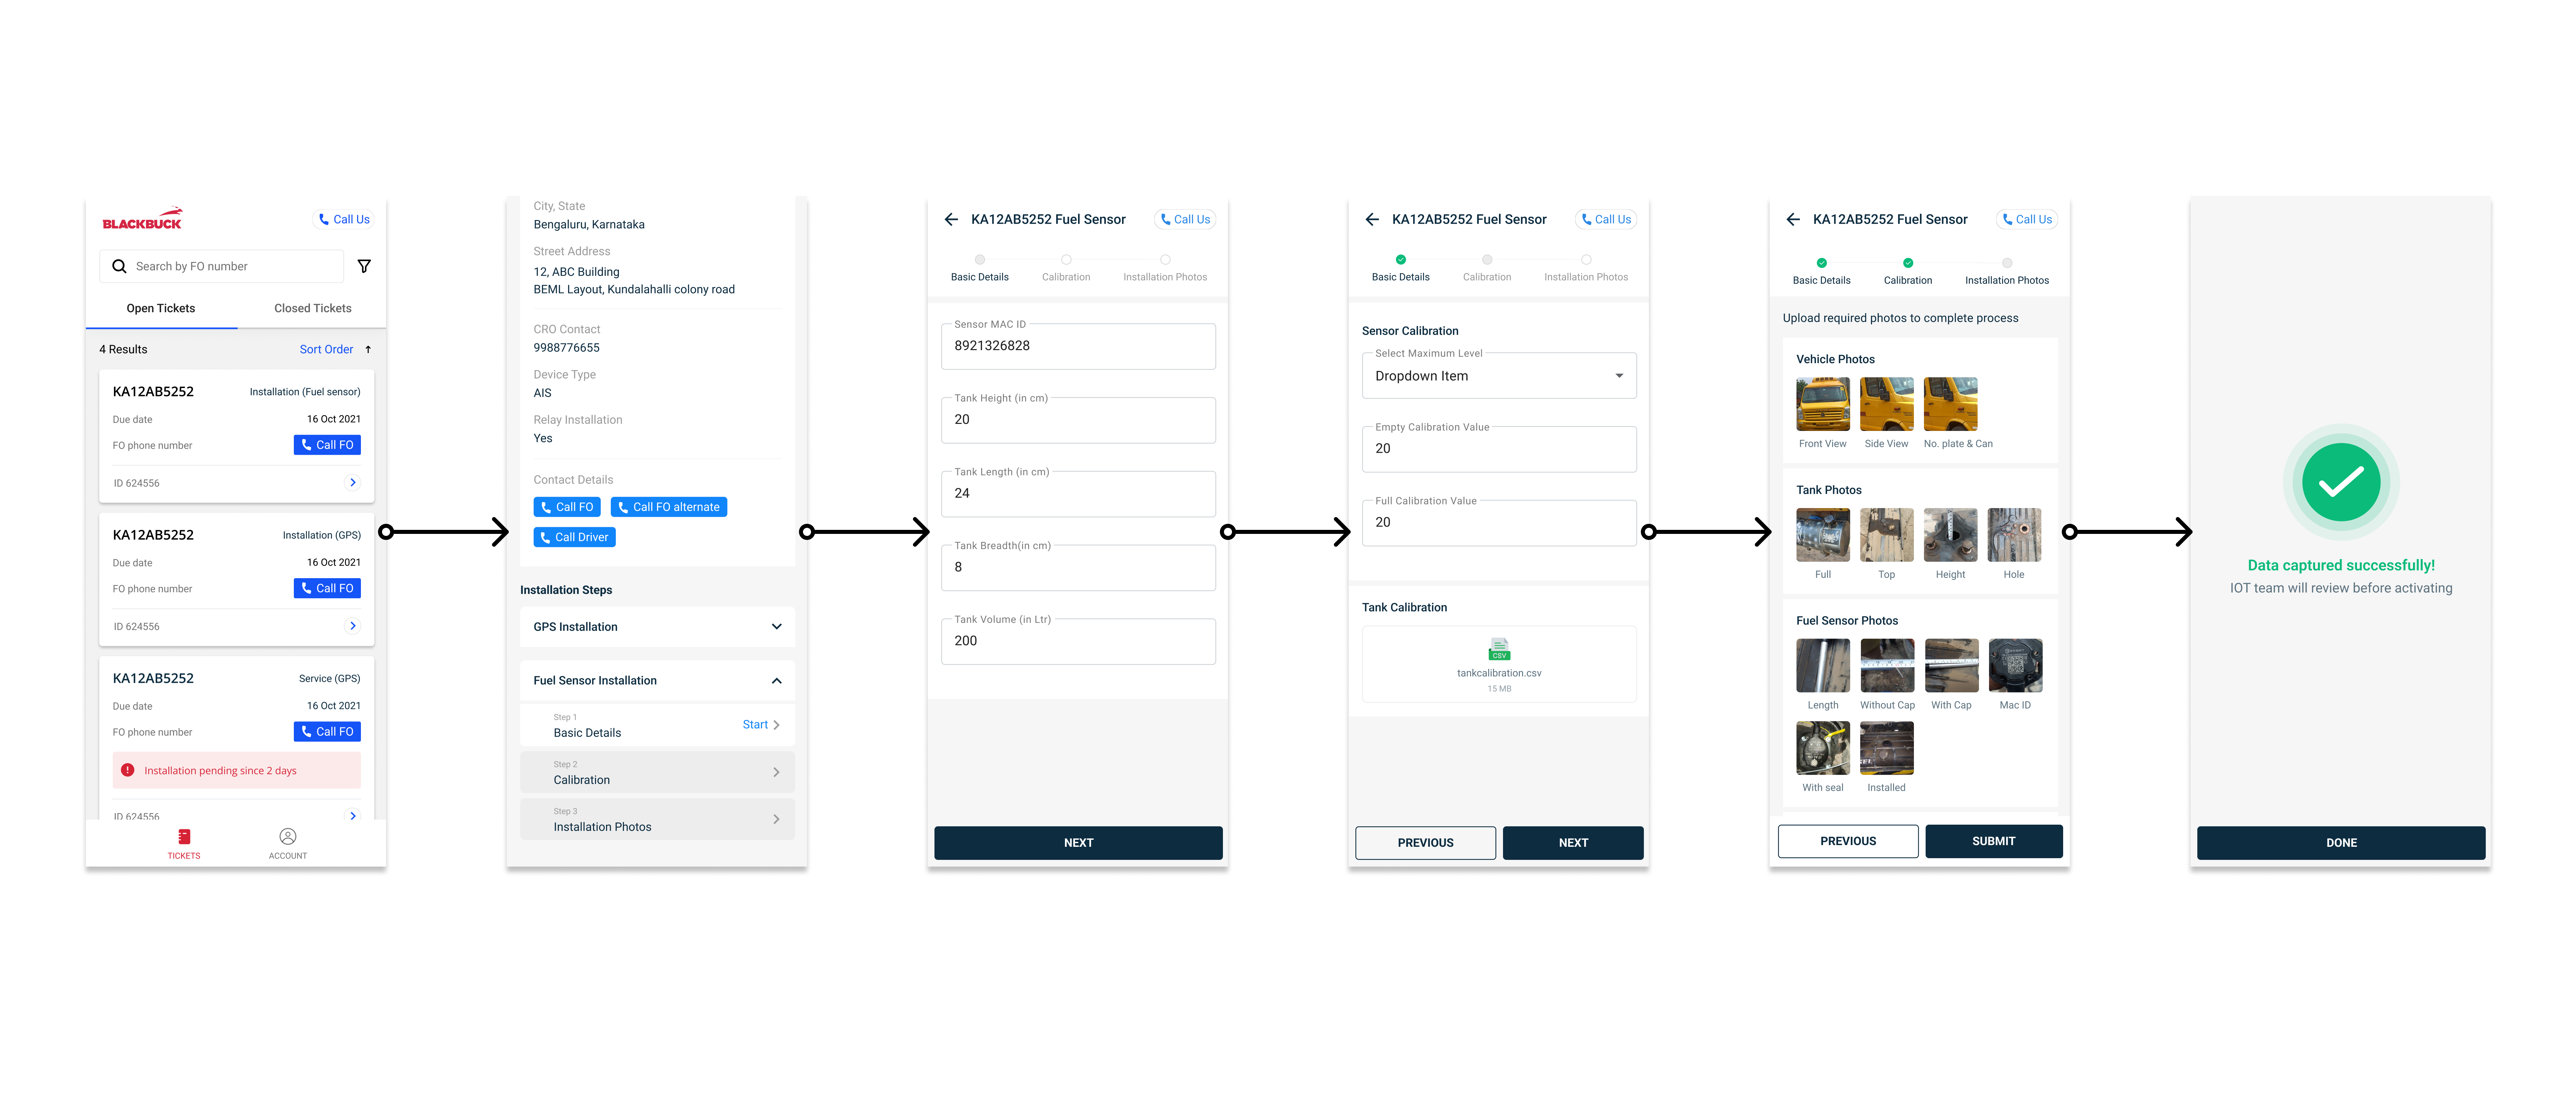
Task: Collapse the Fuel Sensor Installation section
Action: [657, 681]
